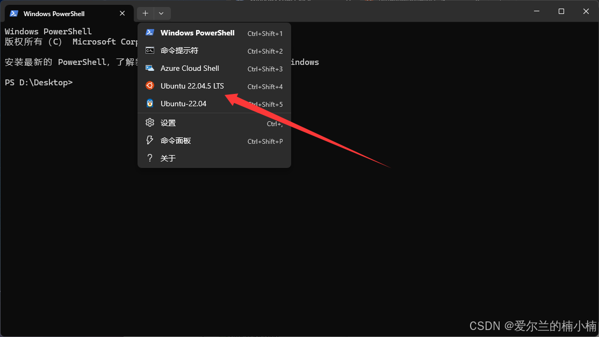Click the Windows PowerShell tab title
The width and height of the screenshot is (599, 337).
pos(54,14)
